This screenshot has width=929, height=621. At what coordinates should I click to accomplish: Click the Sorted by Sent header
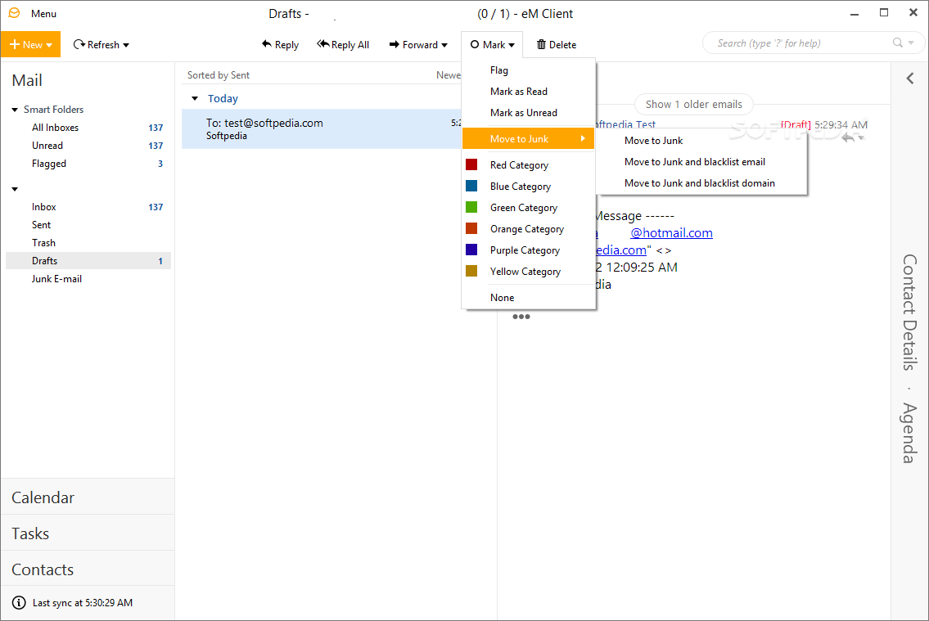(218, 75)
